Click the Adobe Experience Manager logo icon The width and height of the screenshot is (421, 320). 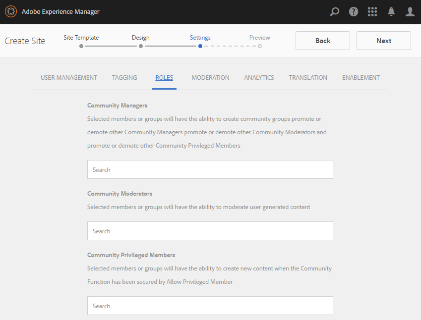11,11
